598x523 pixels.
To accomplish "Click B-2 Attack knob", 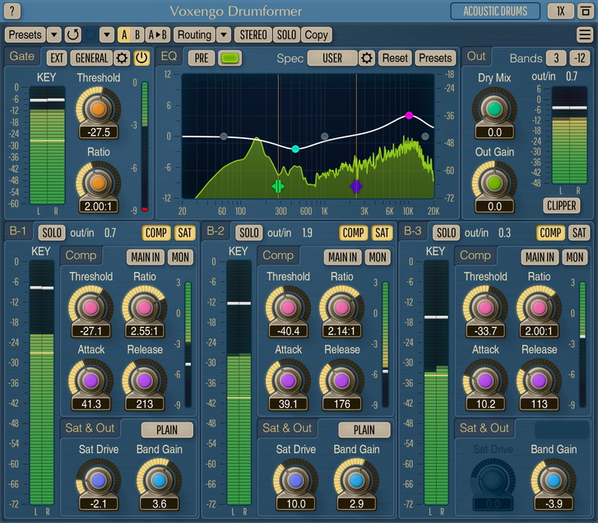I will pos(288,381).
